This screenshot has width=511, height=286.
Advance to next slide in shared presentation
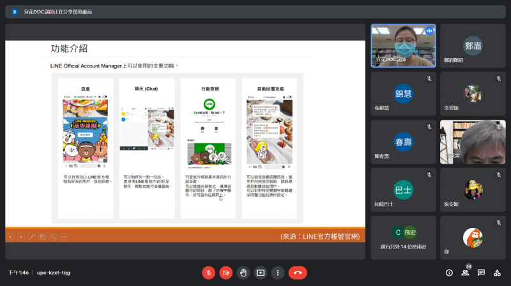(21, 237)
